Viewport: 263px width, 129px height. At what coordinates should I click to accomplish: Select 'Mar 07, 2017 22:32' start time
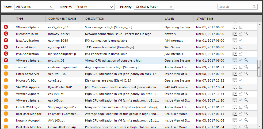pyautogui.click(x=210, y=81)
